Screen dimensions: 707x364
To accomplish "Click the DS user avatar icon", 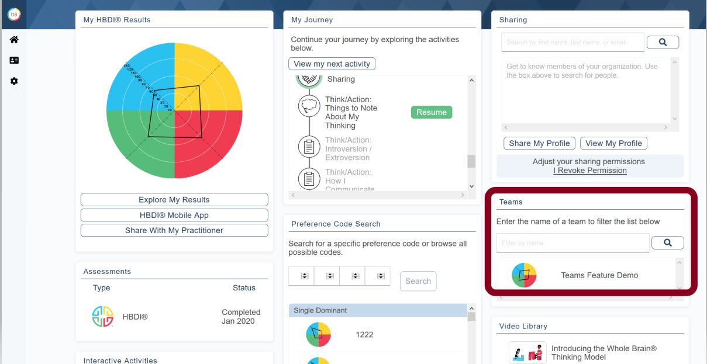I will 12,14.
